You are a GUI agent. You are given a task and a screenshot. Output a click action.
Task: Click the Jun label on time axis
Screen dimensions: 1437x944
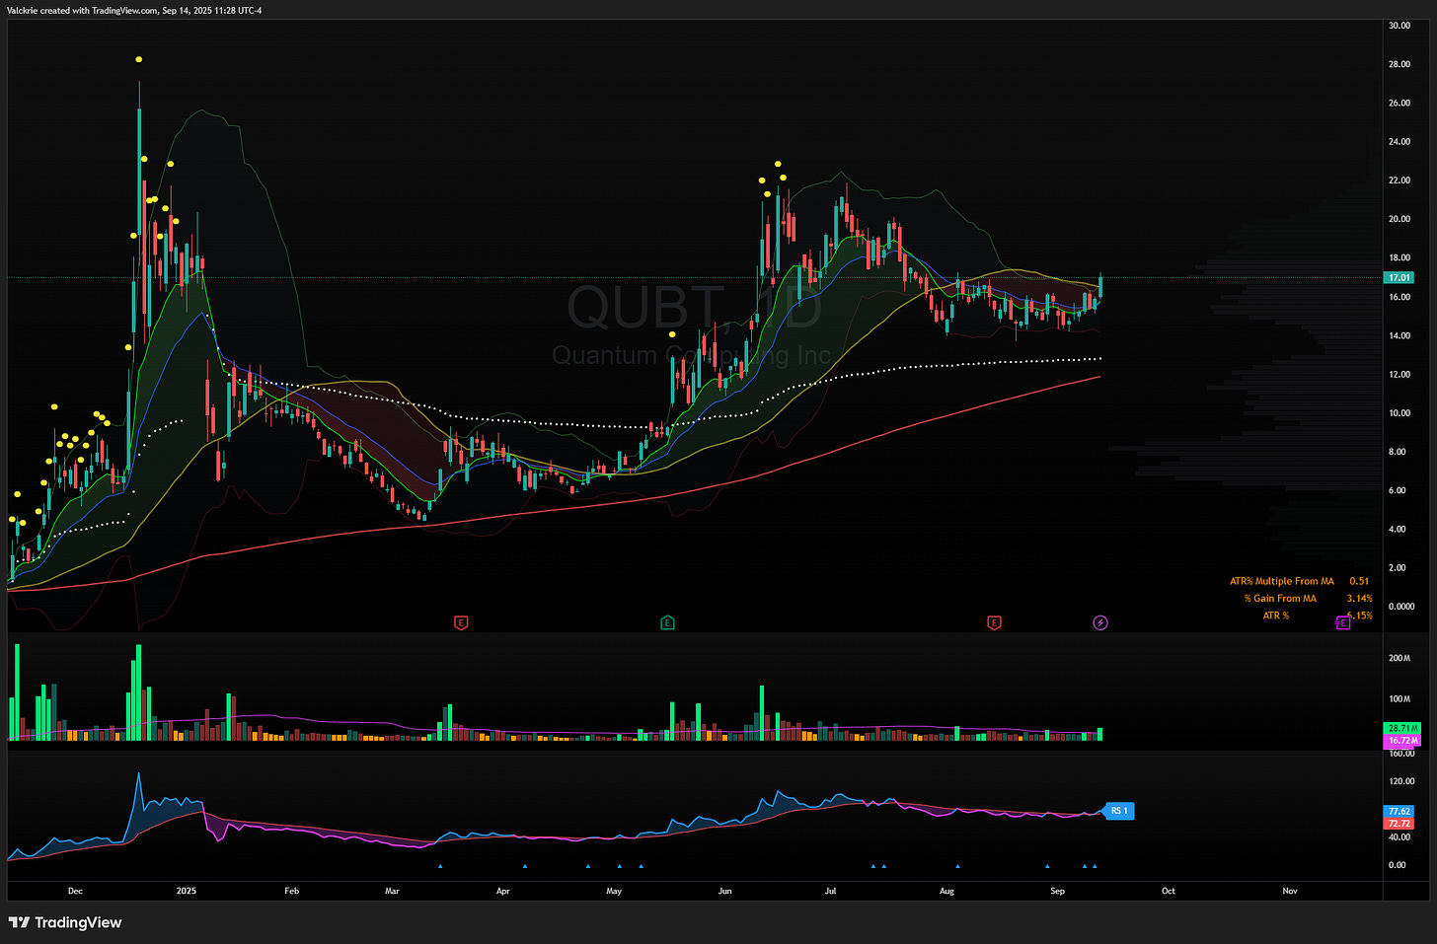point(725,891)
